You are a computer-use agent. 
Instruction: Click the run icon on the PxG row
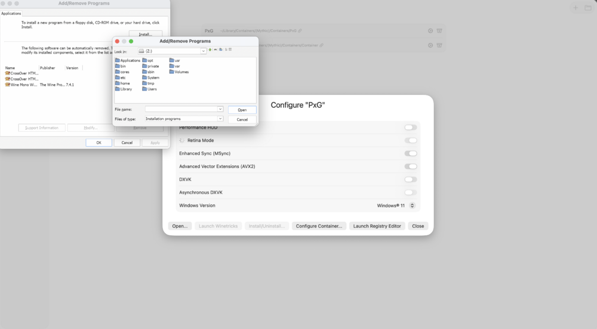[x=430, y=31]
